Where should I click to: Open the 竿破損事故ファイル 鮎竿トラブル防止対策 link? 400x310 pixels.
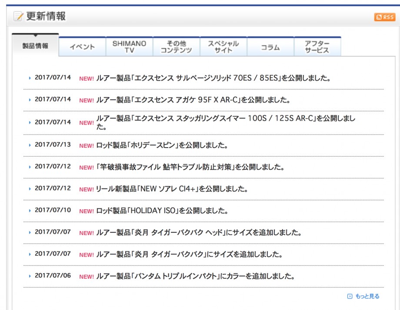tap(190, 167)
